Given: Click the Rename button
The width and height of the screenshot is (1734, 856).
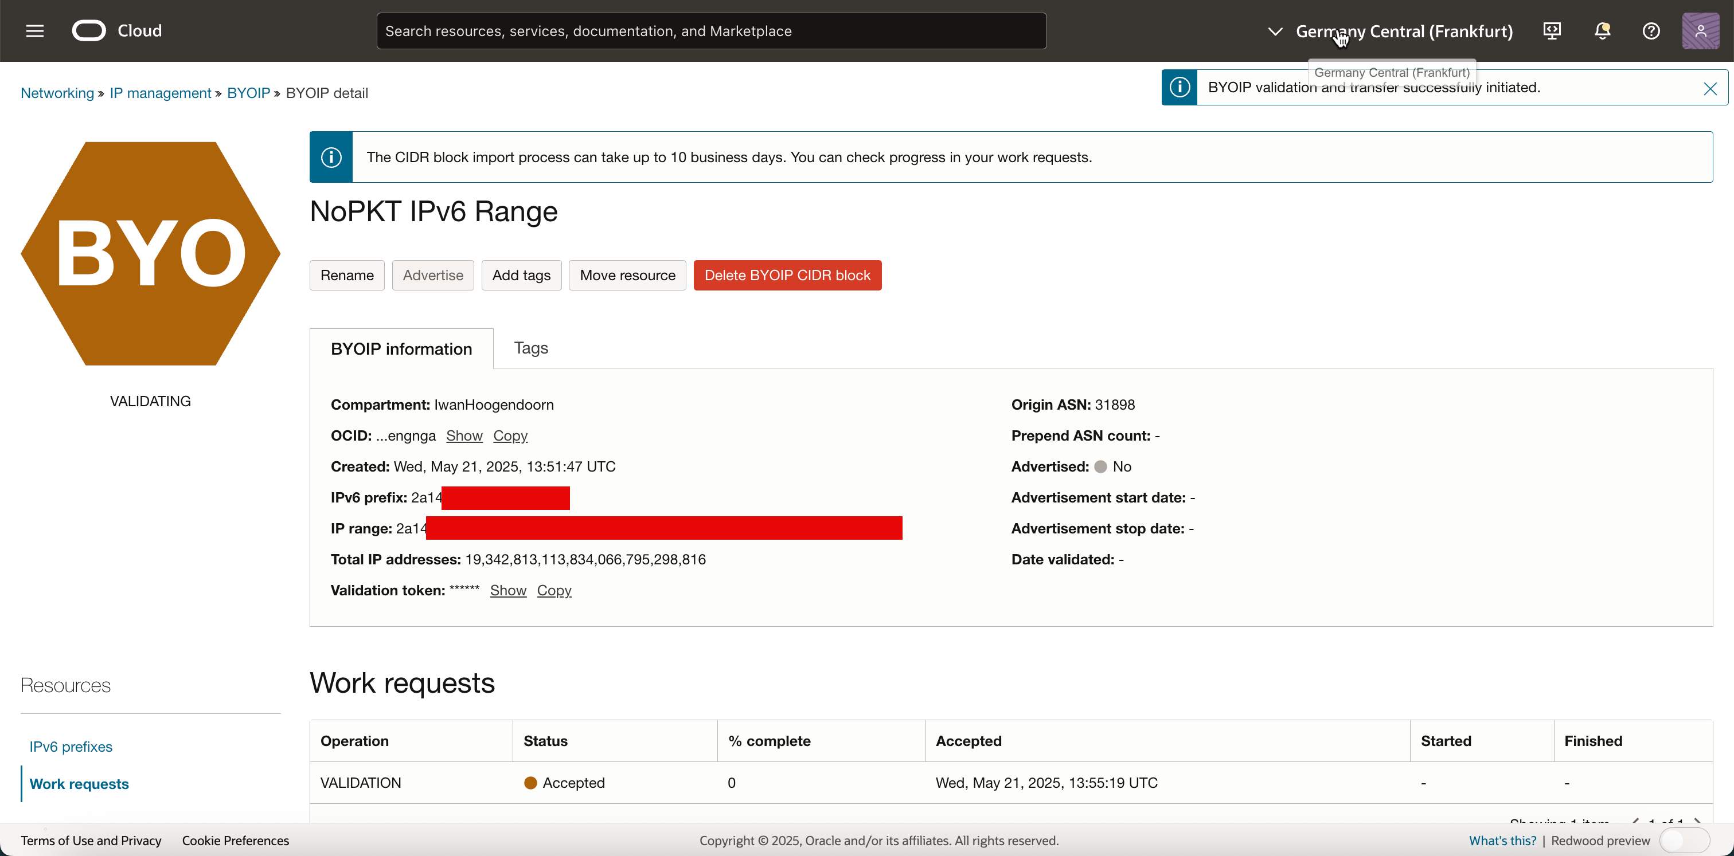Looking at the screenshot, I should pos(347,276).
